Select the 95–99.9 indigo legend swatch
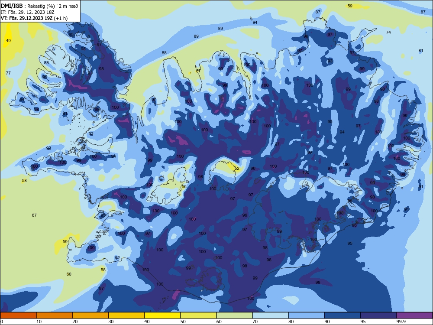 click(x=378, y=315)
